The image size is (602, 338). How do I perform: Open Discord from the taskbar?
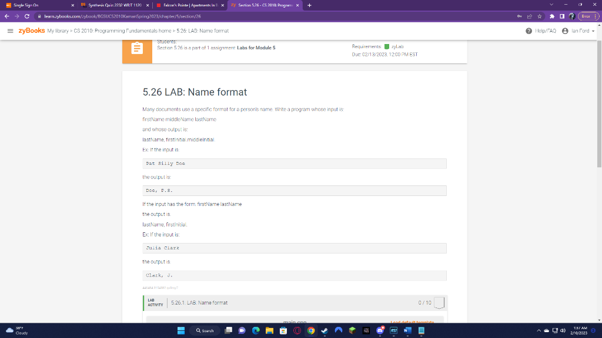381,330
